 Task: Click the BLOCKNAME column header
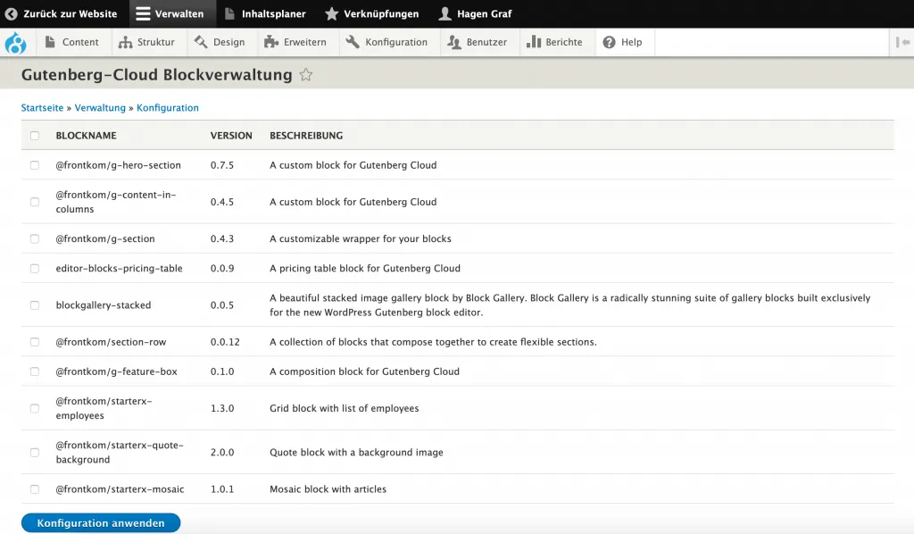(87, 135)
